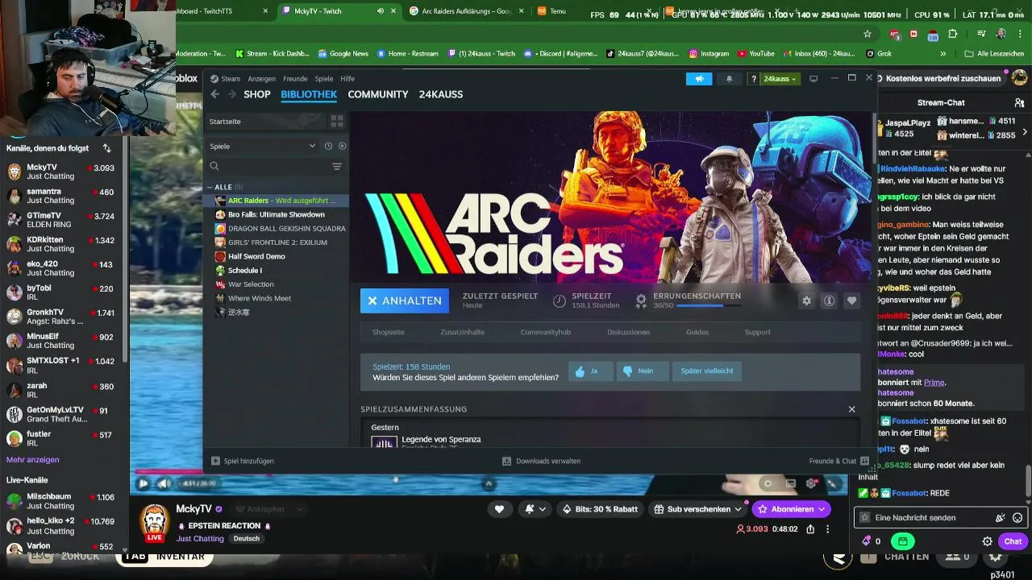The width and height of the screenshot is (1032, 580).
Task: Mute the Twitch stream volume
Action: tap(164, 483)
